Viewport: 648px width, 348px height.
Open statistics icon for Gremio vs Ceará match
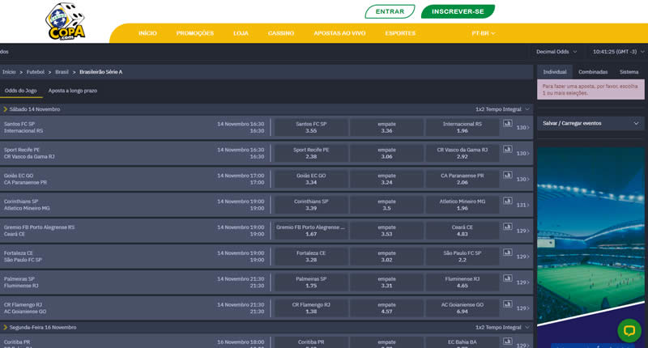point(508,227)
